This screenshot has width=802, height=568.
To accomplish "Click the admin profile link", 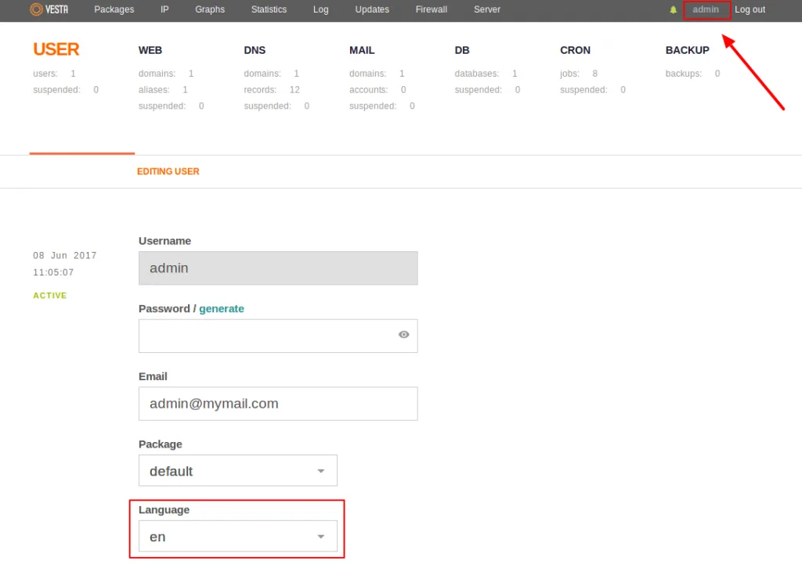I will [x=706, y=9].
